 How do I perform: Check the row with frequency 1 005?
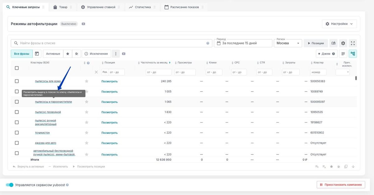pyautogui.click(x=17, y=91)
